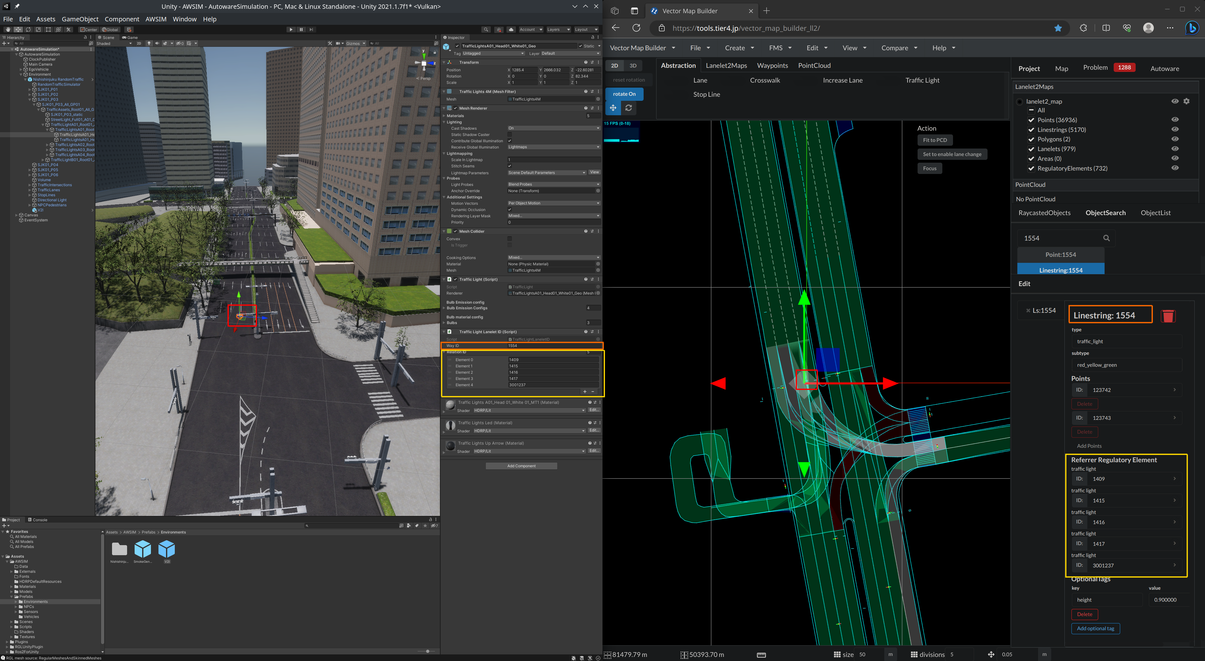Image resolution: width=1205 pixels, height=661 pixels.
Task: Click the lanelet2_map settings gear
Action: [x=1186, y=101]
